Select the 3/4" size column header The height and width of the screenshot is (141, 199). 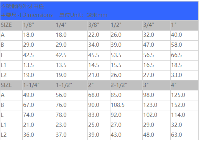click(x=156, y=26)
